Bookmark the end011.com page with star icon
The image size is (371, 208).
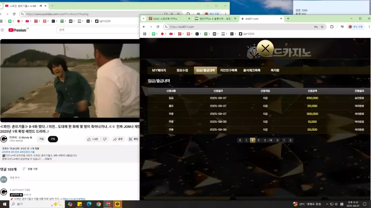pos(322,27)
